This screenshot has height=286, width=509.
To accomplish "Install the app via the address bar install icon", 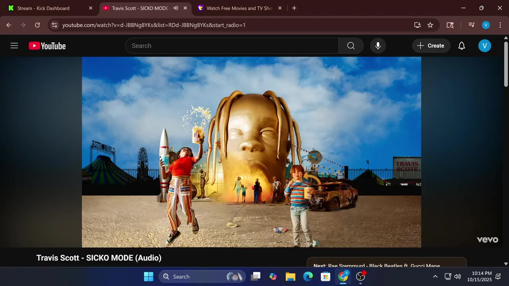I will [417, 25].
